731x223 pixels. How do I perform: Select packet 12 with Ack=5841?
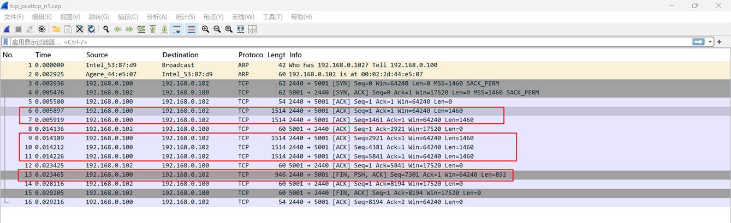(x=365, y=165)
